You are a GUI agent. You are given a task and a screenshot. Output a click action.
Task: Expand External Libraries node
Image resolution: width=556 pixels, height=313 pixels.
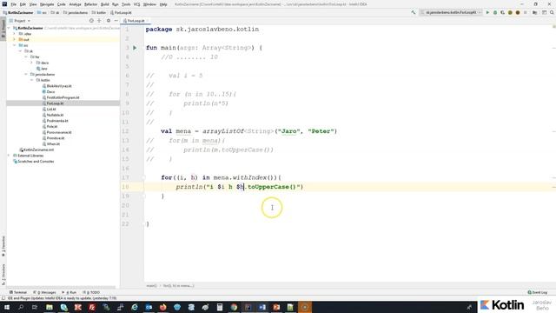(x=9, y=156)
